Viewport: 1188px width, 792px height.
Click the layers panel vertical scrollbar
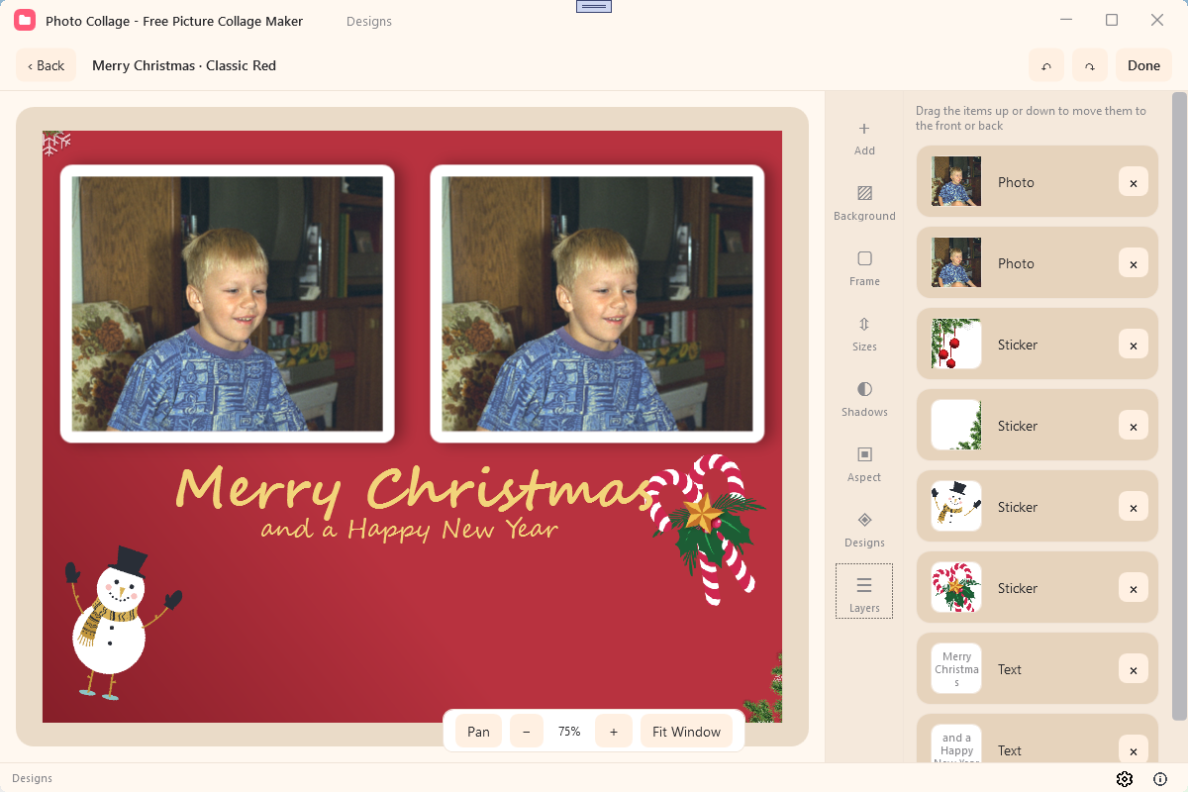[x=1179, y=406]
